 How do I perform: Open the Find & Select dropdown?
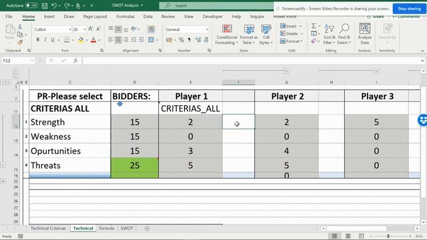344,34
